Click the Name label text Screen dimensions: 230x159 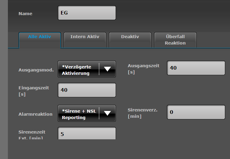[x=25, y=14]
